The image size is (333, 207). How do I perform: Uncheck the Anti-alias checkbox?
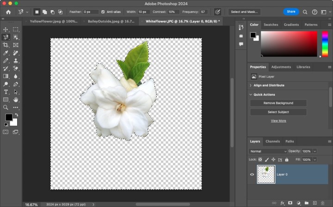point(103,12)
